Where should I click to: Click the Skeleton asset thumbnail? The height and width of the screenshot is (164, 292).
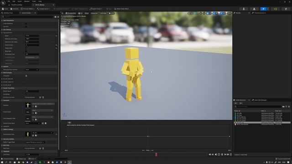click(28, 105)
